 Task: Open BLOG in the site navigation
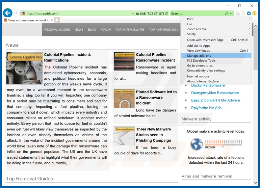click(92, 30)
